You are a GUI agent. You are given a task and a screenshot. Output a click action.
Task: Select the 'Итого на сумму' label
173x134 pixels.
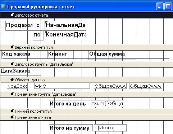tap(71, 128)
